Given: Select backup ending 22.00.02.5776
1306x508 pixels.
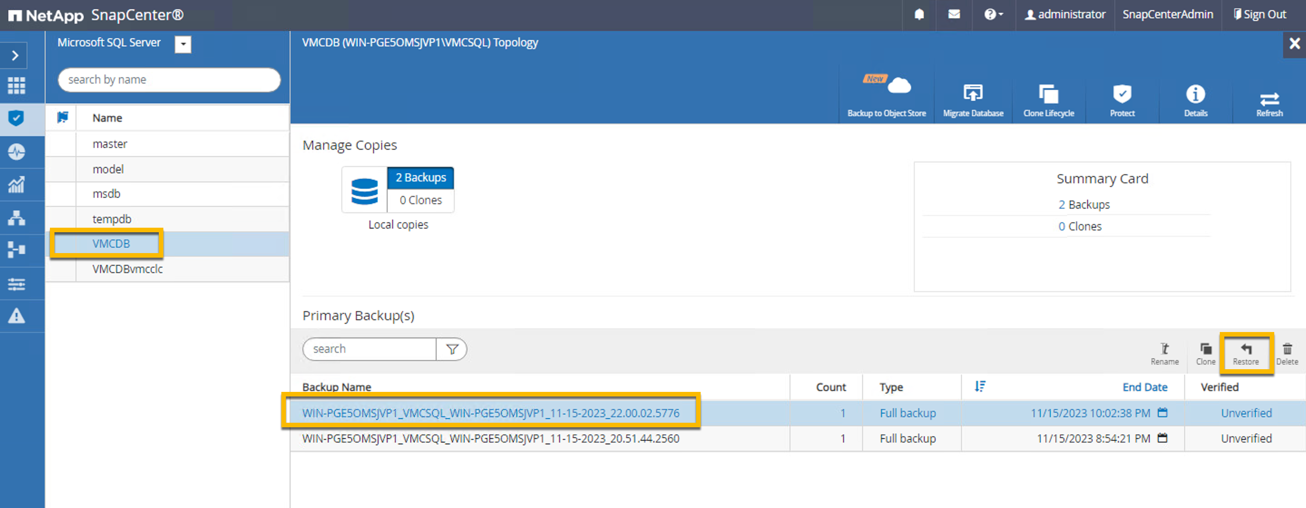Looking at the screenshot, I should pos(798,413).
